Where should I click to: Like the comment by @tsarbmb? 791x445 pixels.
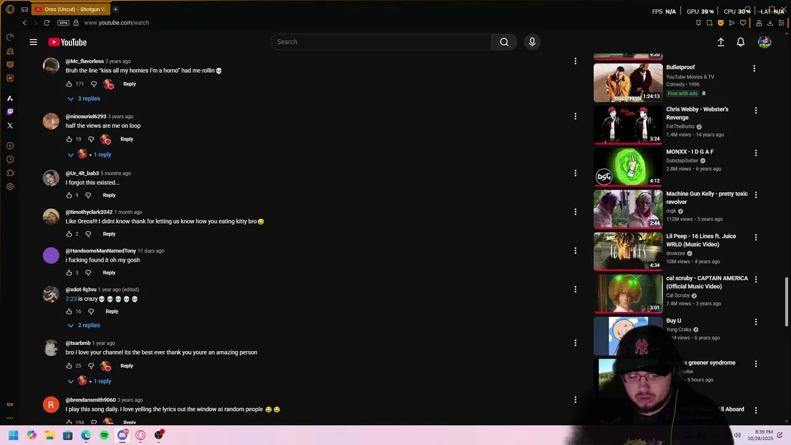coord(69,366)
